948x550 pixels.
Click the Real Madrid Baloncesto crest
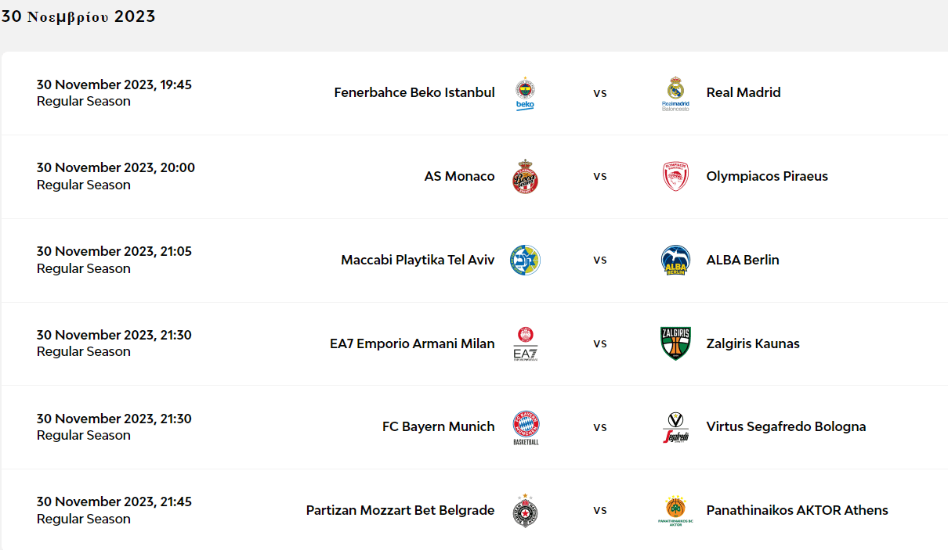click(x=675, y=93)
